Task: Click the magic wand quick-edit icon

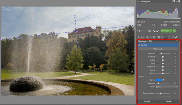Action: point(138,37)
